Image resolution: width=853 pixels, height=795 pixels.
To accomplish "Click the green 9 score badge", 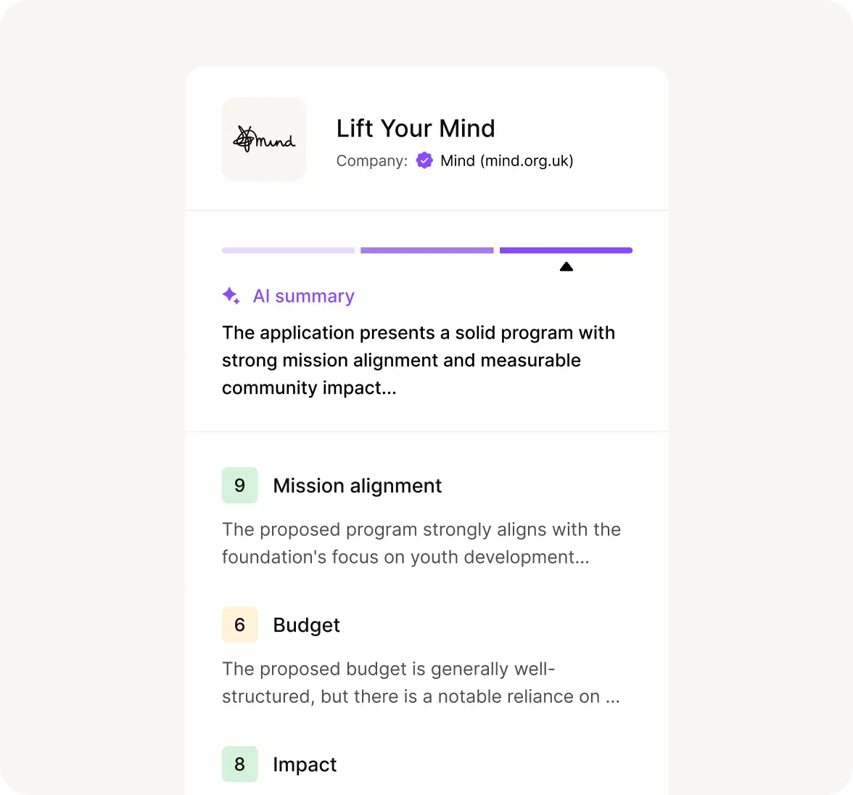I will (240, 485).
